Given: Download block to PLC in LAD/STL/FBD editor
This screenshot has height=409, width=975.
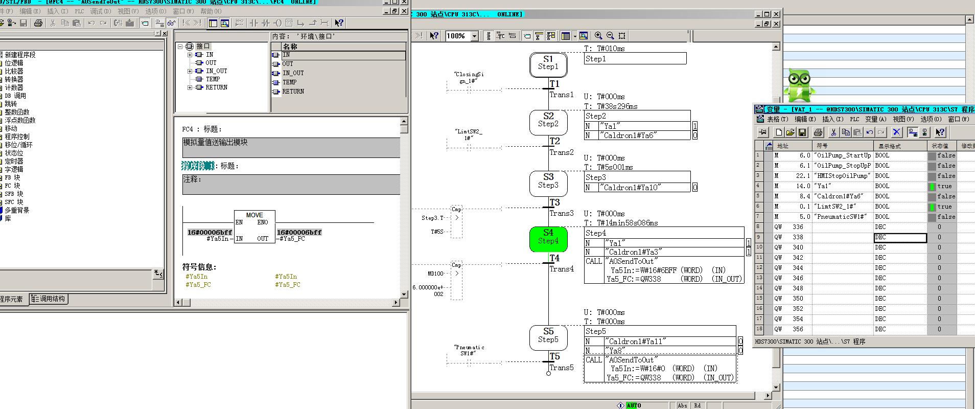Looking at the screenshot, I should pyautogui.click(x=130, y=23).
